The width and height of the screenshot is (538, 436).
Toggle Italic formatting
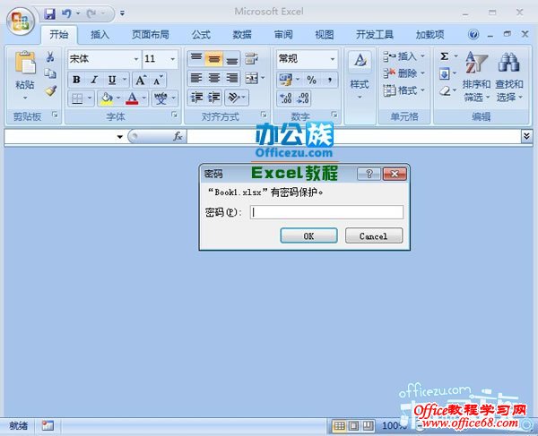(x=94, y=81)
